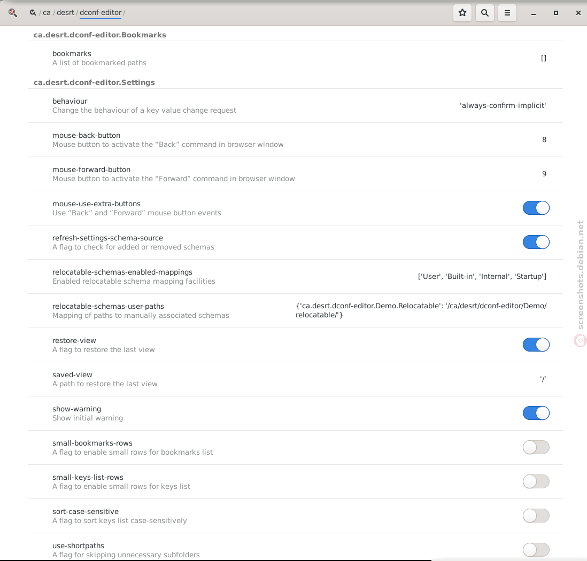Click the 'show-warning' key name

coord(77,409)
